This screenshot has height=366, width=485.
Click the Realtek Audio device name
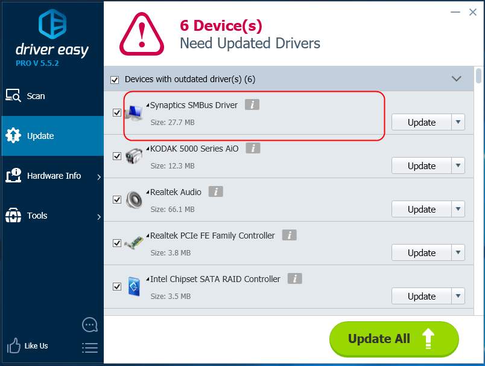point(176,192)
